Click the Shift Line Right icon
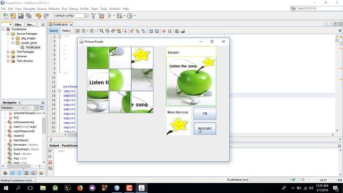343x193 pixels. [156, 31]
